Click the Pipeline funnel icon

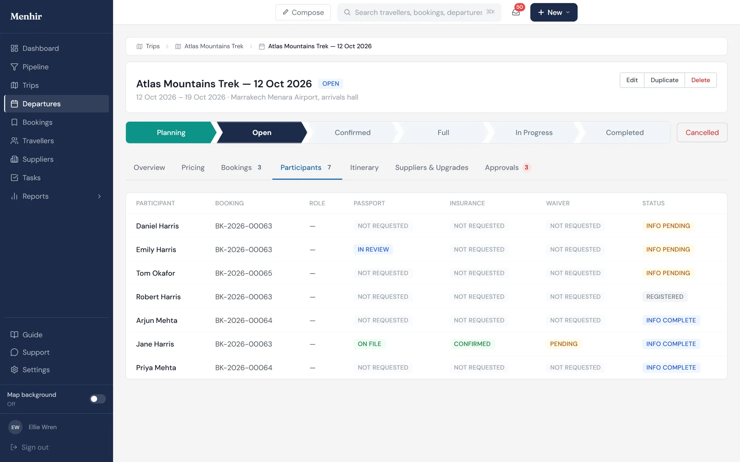[x=14, y=67]
